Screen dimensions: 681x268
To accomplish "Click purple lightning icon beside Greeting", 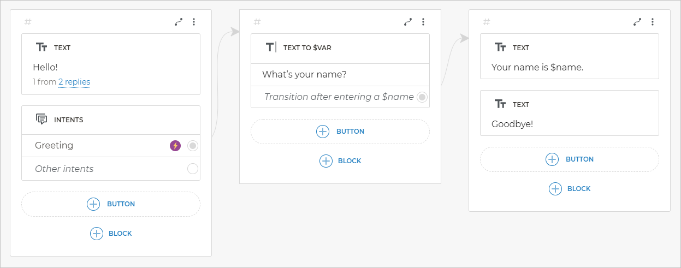I will point(175,146).
